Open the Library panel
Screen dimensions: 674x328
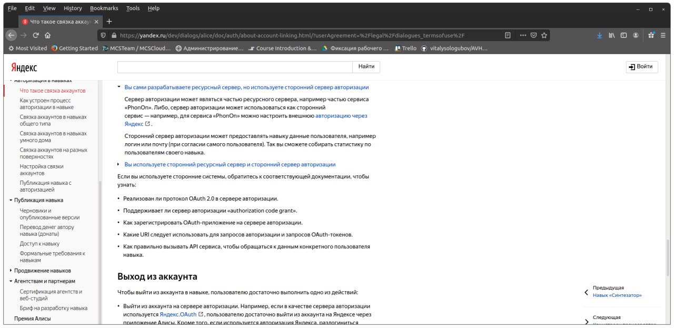point(611,35)
